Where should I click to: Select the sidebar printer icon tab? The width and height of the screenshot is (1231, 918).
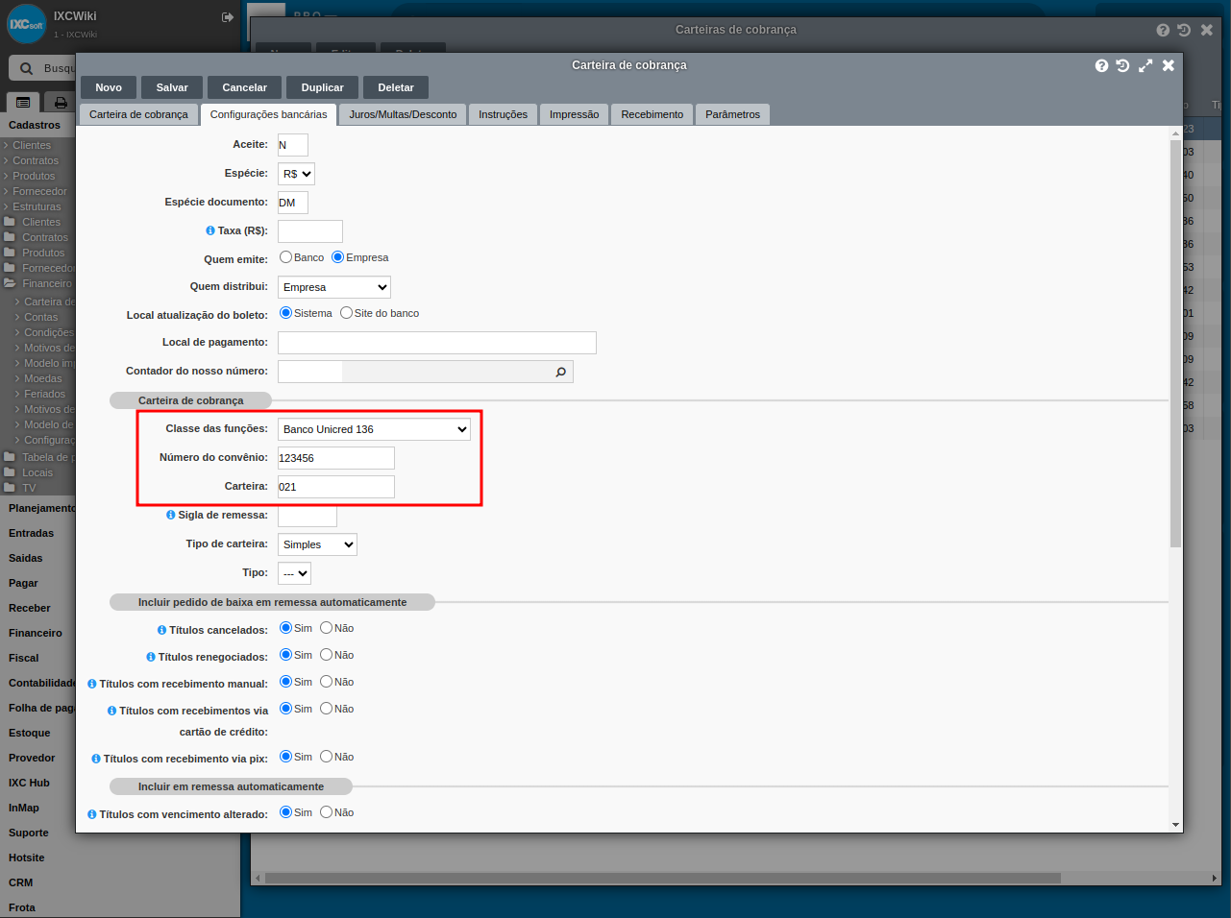pos(61,102)
